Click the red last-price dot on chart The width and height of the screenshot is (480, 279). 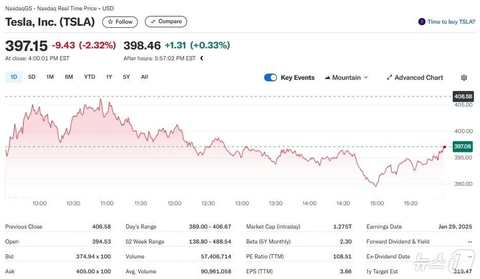coord(444,147)
